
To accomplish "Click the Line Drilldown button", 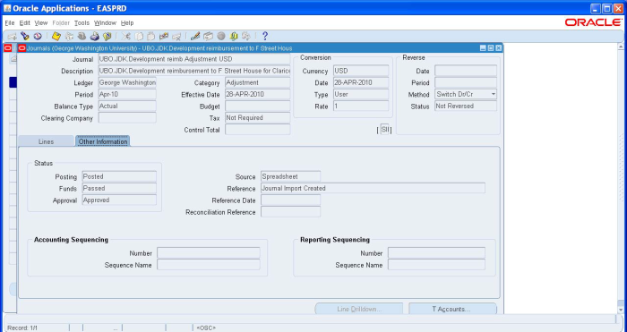I will 358,309.
